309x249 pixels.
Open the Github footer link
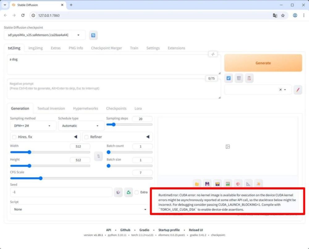point(125,230)
